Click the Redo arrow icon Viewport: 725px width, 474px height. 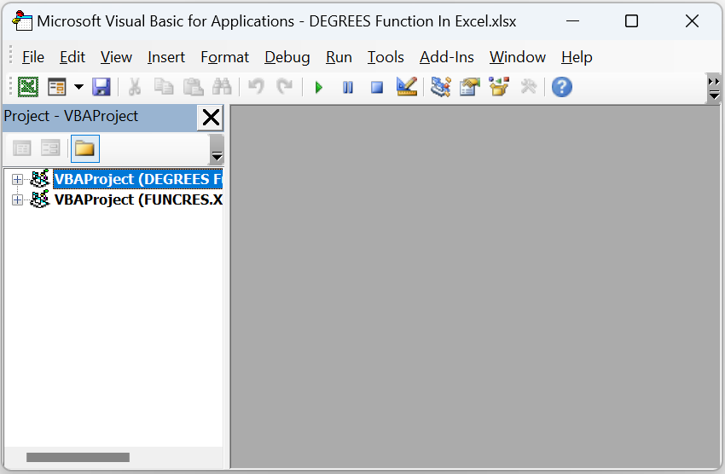pos(285,87)
